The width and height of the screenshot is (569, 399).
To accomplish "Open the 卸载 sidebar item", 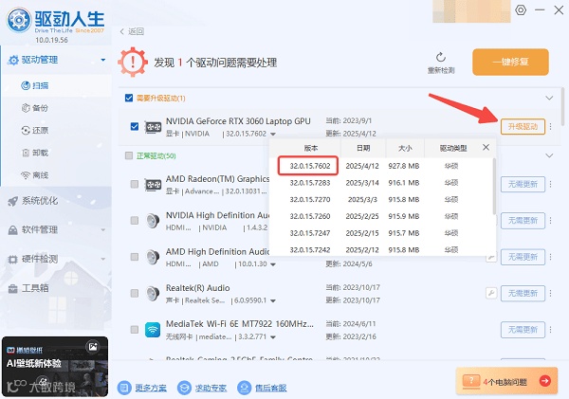I will 35,153.
